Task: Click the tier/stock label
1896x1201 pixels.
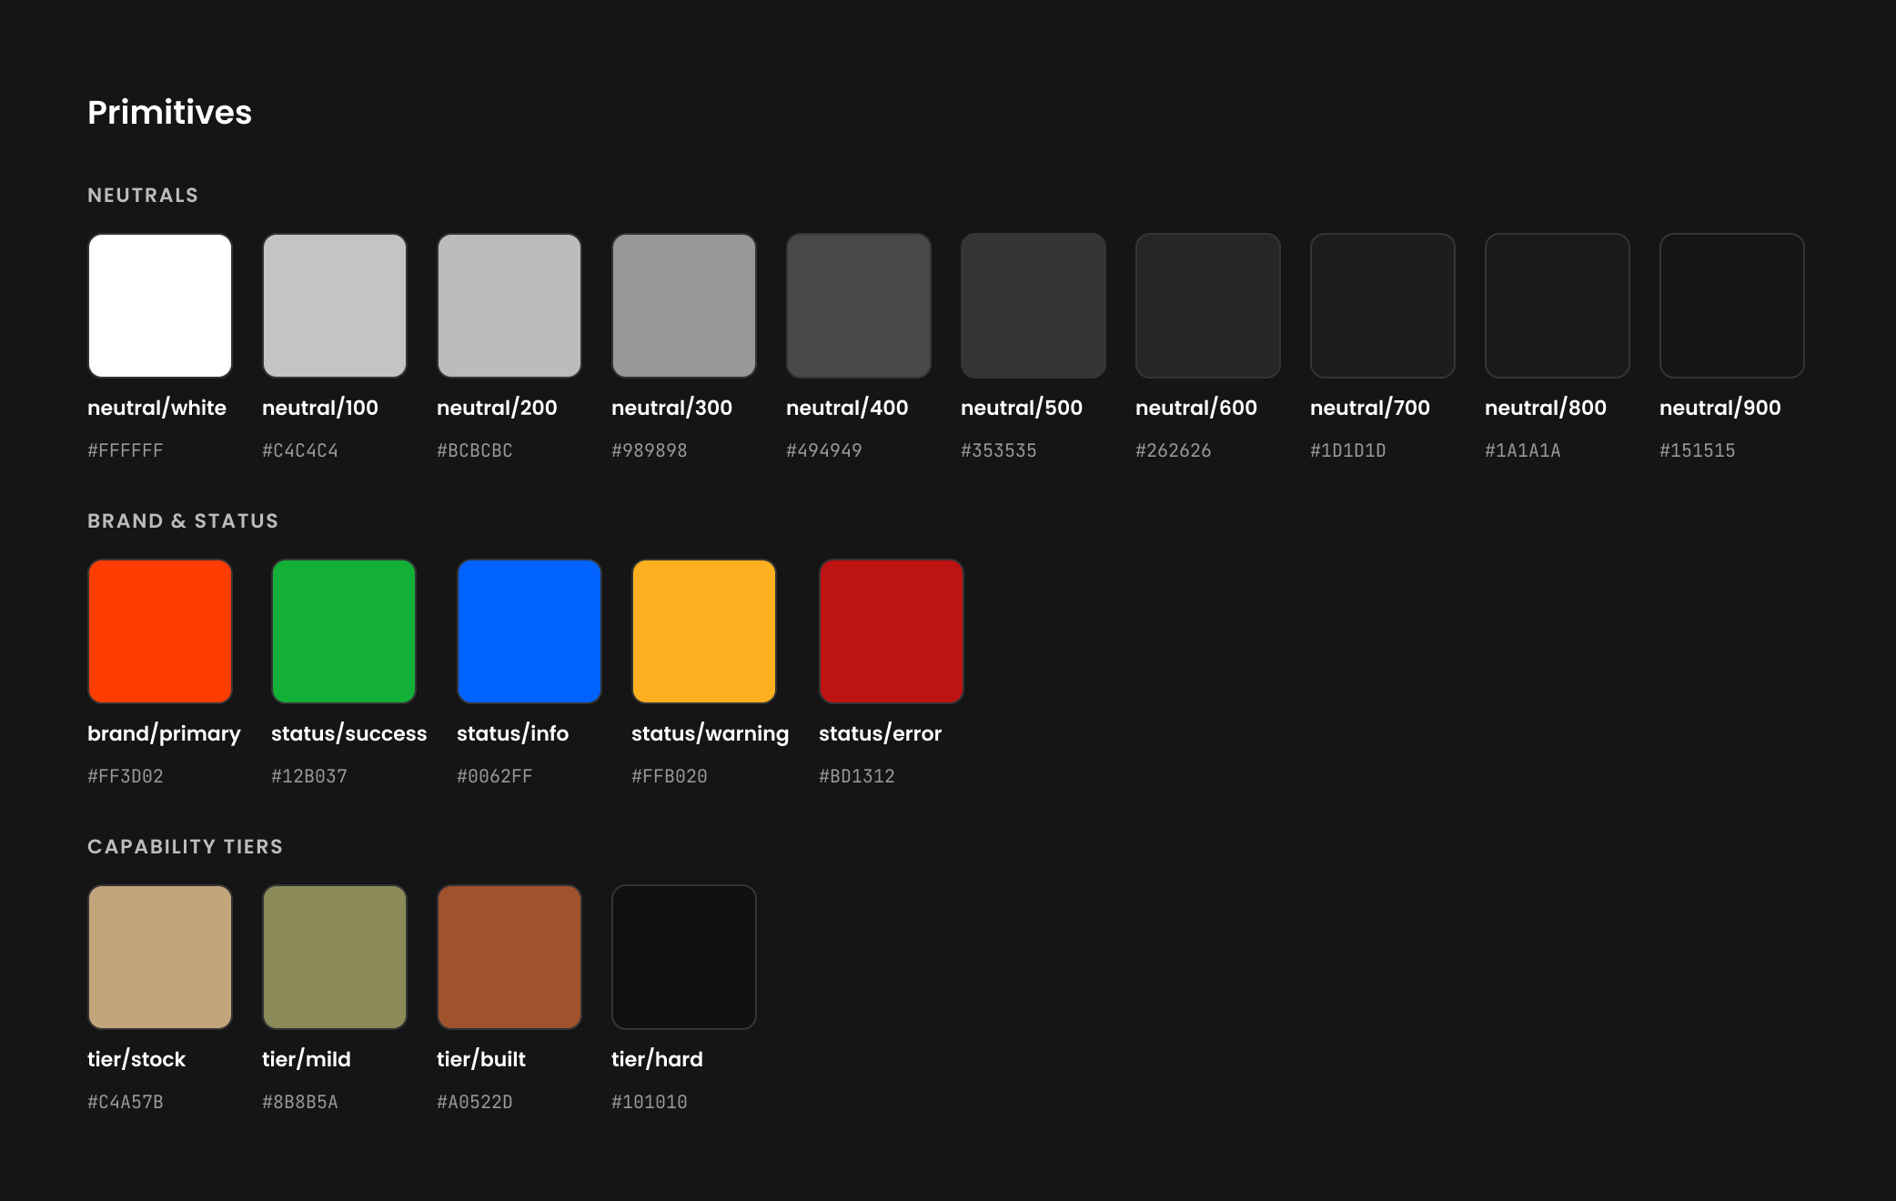Action: pyautogui.click(x=136, y=1059)
